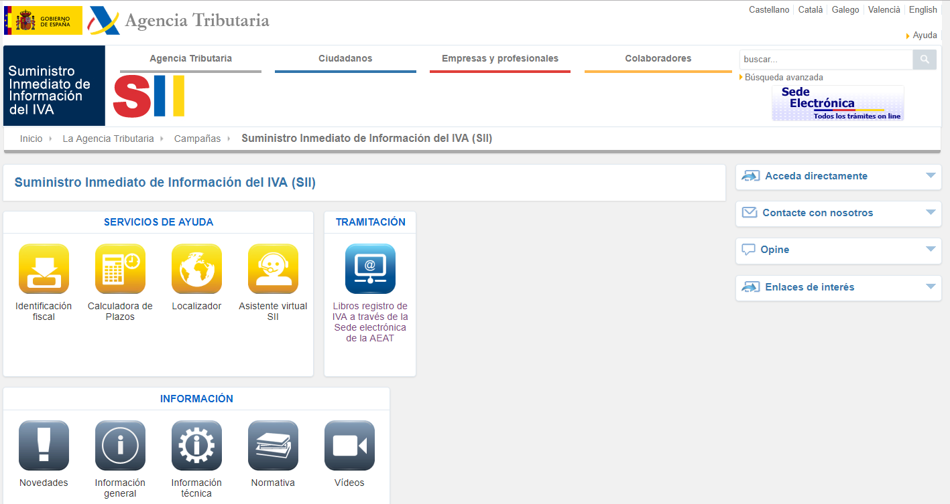Switch language to Castellano
Image resolution: width=950 pixels, height=504 pixels.
click(x=769, y=10)
